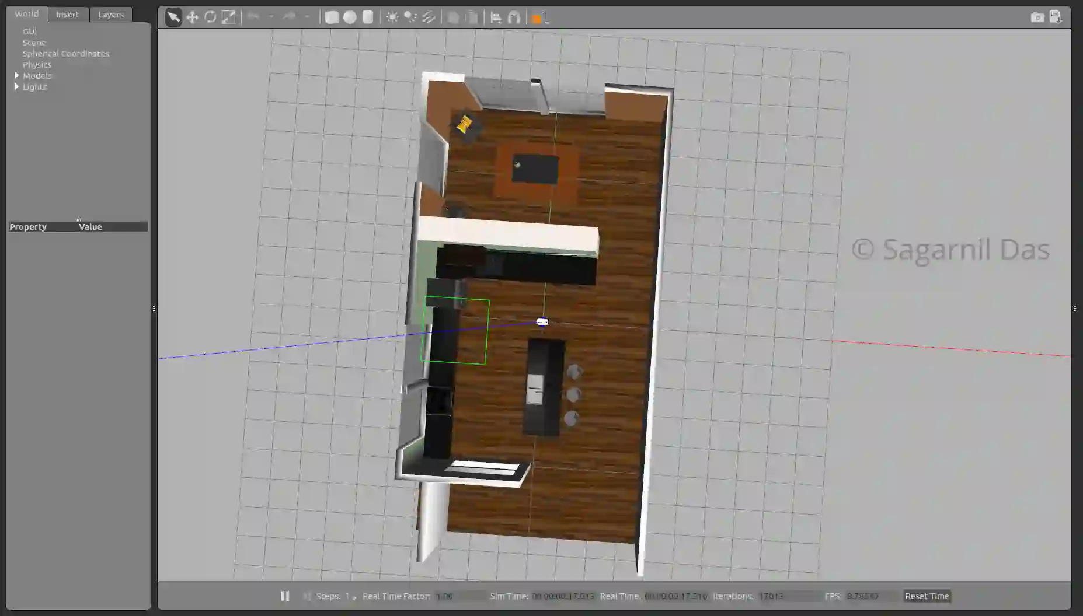Activate the translate mode tool
The width and height of the screenshot is (1083, 616).
click(192, 17)
